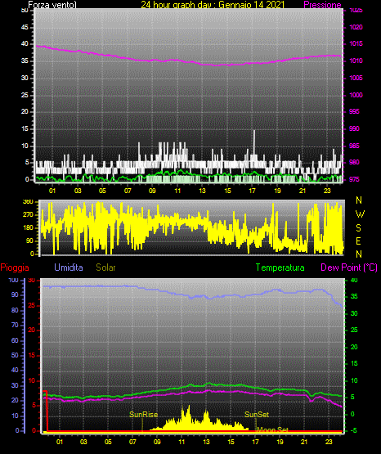Click the white wind gust spike near 17h

pyautogui.click(x=254, y=143)
